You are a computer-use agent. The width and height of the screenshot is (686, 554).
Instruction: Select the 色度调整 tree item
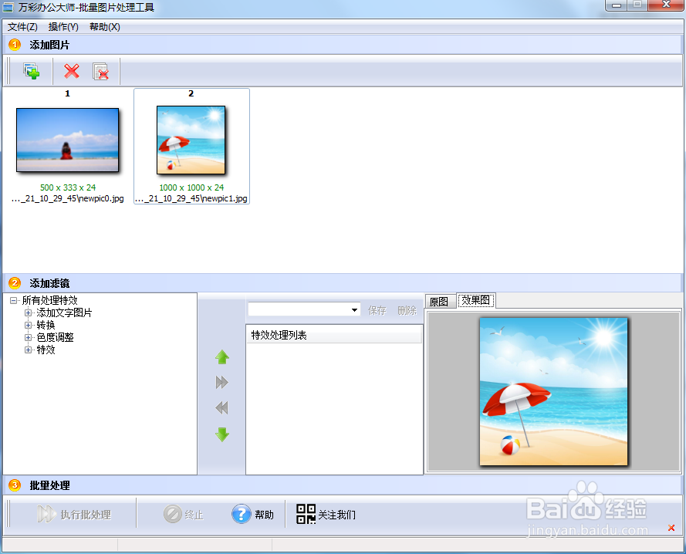click(x=55, y=337)
